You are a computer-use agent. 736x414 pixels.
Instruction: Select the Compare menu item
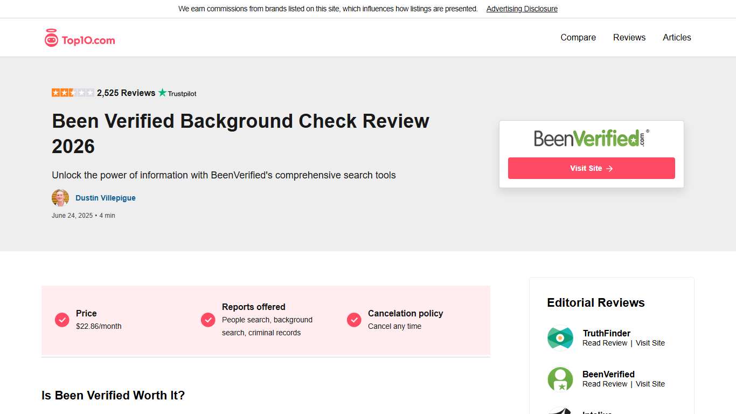(578, 37)
